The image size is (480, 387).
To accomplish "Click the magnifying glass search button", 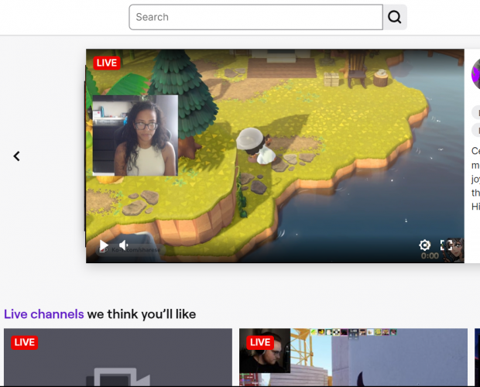I will tap(395, 17).
